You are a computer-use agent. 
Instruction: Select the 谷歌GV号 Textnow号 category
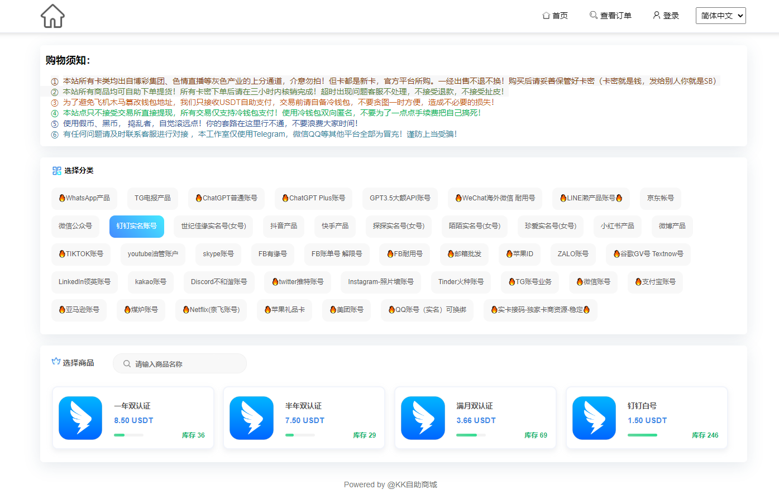pyautogui.click(x=648, y=254)
